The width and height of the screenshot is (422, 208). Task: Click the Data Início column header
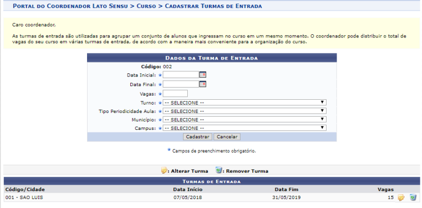point(188,190)
